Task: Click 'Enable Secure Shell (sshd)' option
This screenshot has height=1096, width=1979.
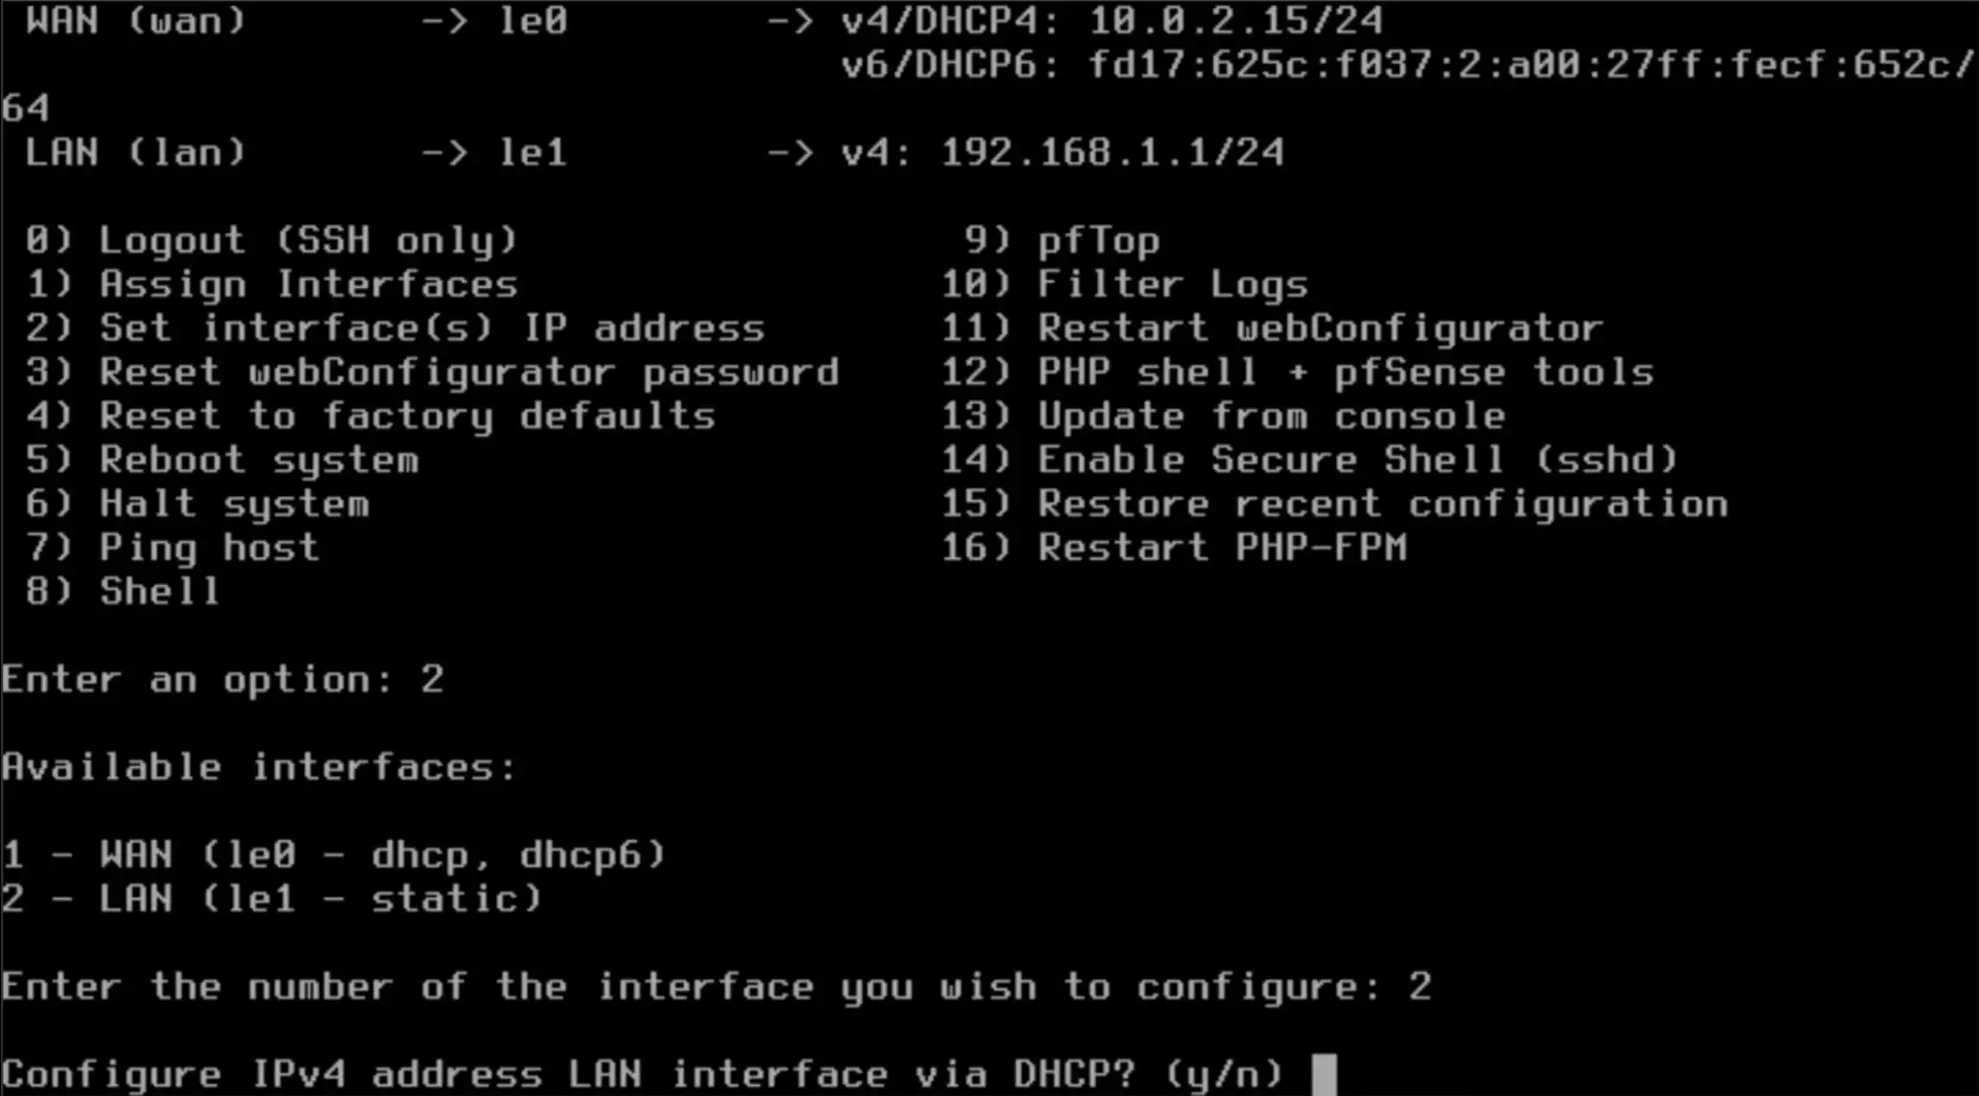Action: click(1357, 460)
